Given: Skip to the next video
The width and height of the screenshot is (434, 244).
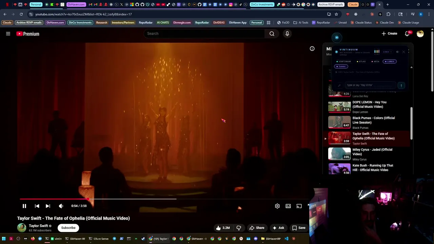Looking at the screenshot, I should tap(48, 206).
